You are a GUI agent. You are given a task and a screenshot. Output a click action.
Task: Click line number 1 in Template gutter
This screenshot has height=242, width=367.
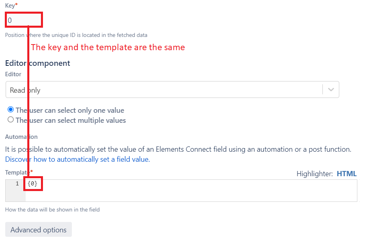pyautogui.click(x=17, y=184)
